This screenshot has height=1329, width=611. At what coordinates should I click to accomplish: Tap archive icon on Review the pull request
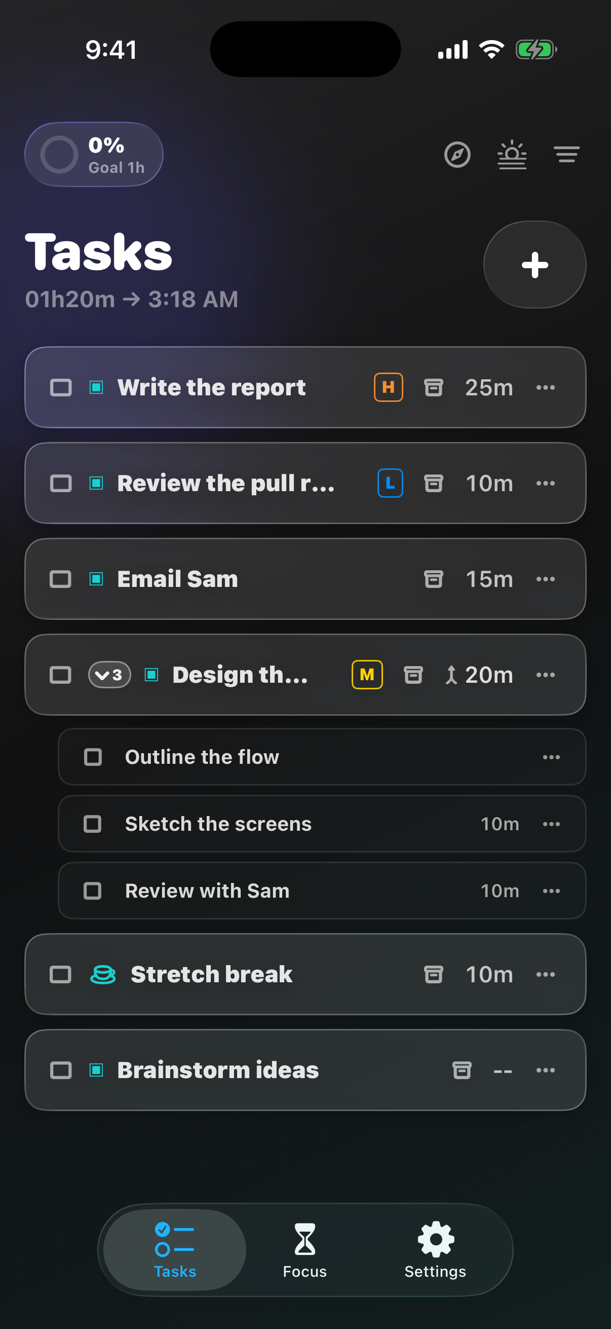pyautogui.click(x=434, y=484)
